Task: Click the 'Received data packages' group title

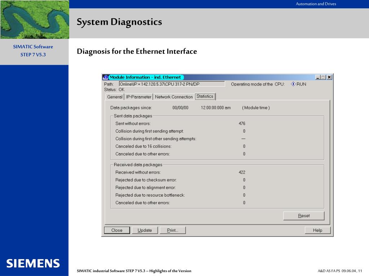Action: point(138,165)
